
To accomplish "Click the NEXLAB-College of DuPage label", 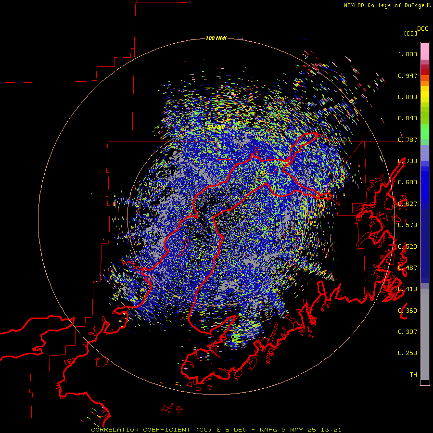I will 384,5.
